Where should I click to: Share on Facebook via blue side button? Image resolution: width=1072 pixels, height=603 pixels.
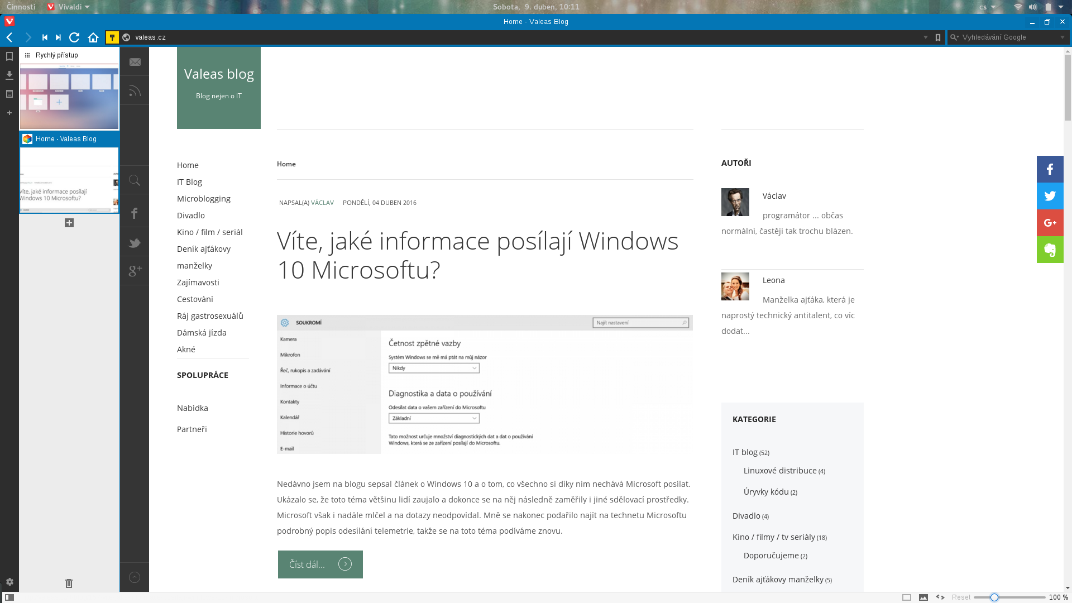coord(1050,169)
